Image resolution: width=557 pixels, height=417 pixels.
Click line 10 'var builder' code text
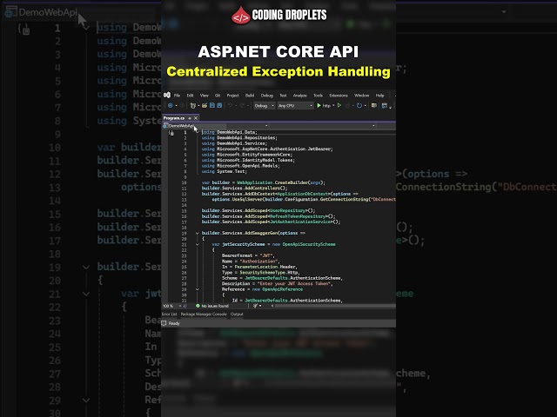pyautogui.click(x=263, y=182)
